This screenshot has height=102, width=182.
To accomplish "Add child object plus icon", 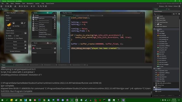I will (x=55, y=52).
